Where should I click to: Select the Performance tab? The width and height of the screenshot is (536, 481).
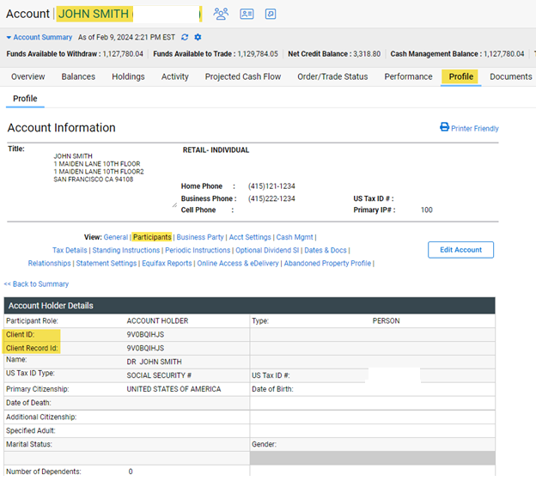tap(408, 76)
